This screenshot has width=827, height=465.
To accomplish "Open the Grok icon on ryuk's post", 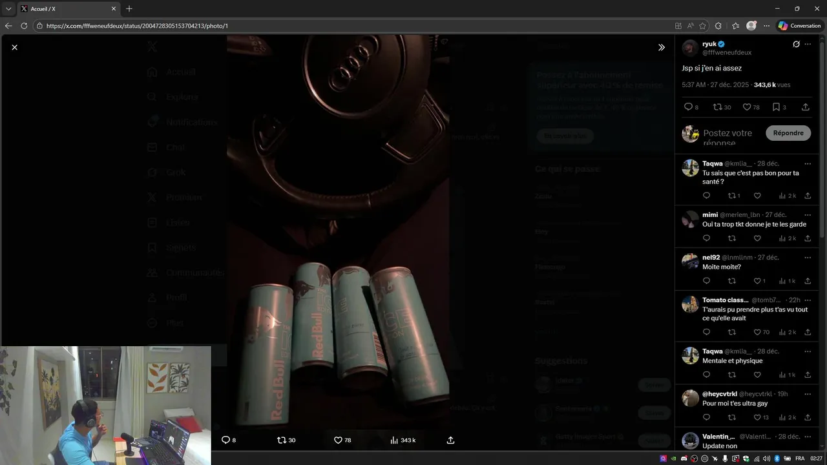I will tap(796, 44).
